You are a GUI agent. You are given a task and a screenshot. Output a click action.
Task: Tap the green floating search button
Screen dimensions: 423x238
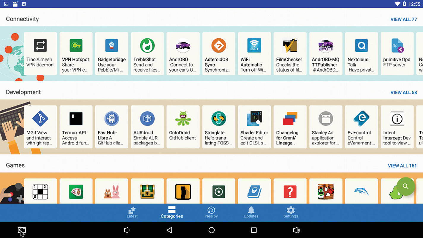click(405, 186)
